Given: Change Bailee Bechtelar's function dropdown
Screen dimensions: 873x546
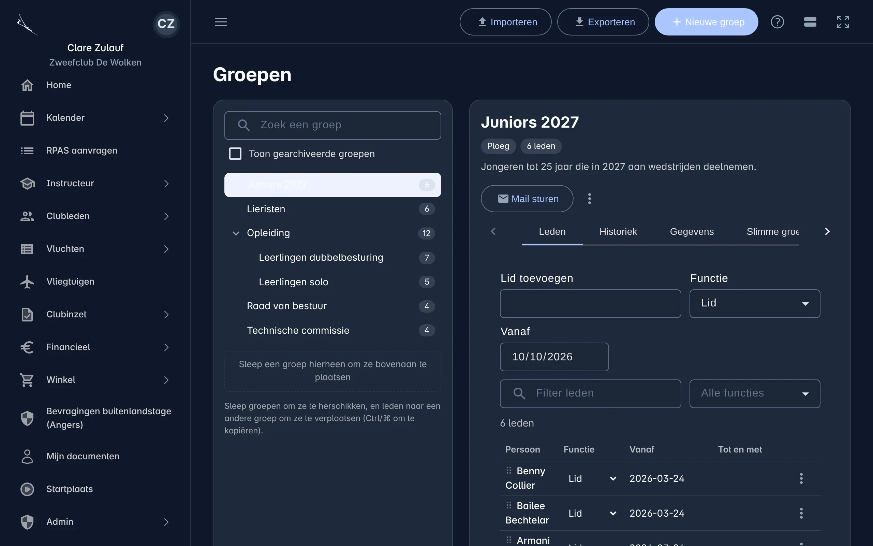Looking at the screenshot, I should 592,513.
